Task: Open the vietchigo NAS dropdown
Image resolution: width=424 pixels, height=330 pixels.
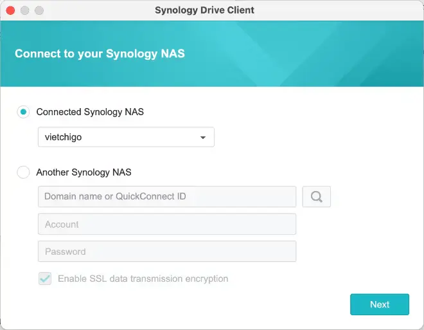Action: 126,137
